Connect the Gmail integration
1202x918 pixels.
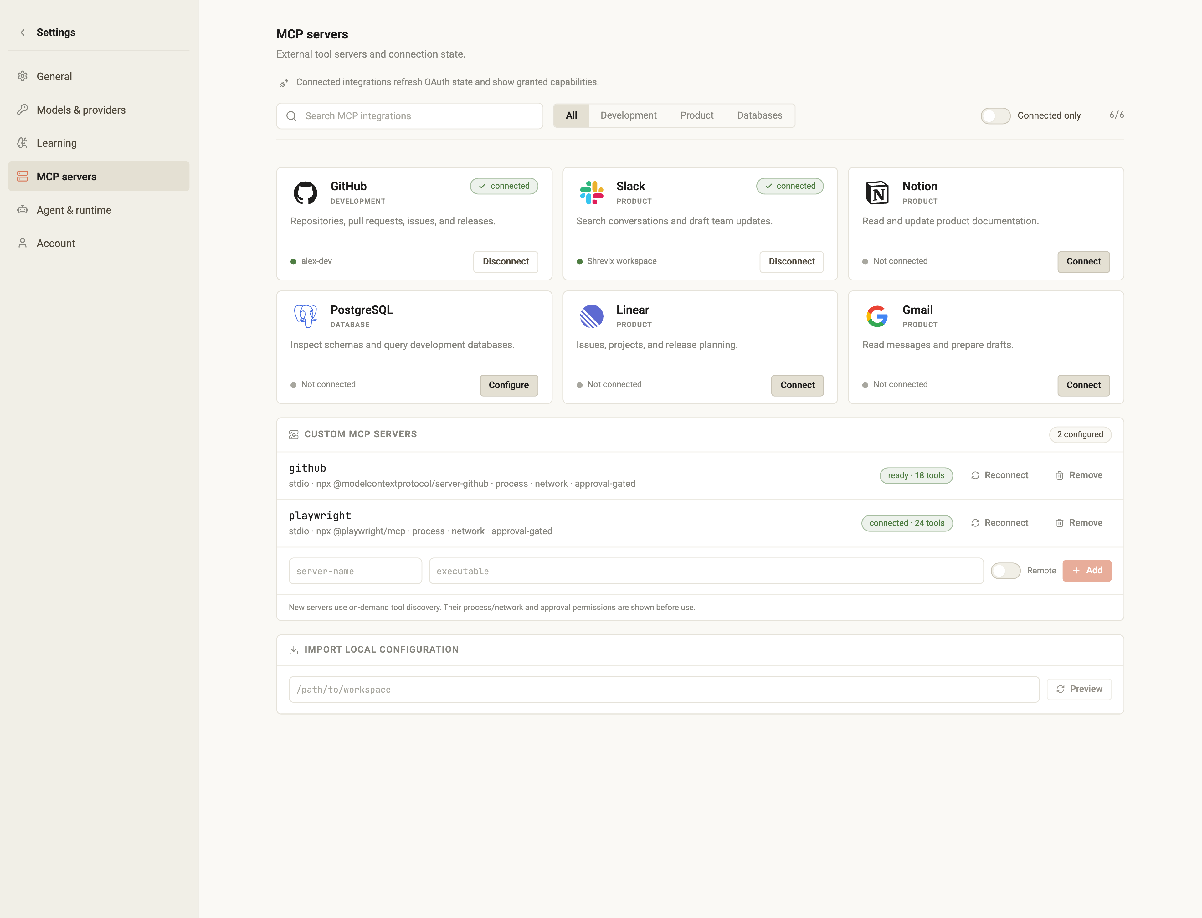point(1083,385)
